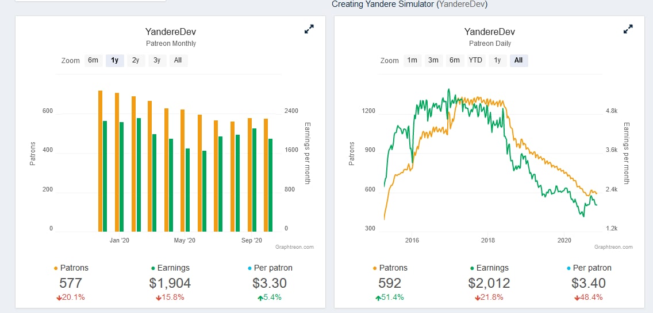Select the Monthly earnings value $1,904
The image size is (653, 313).
coord(170,284)
